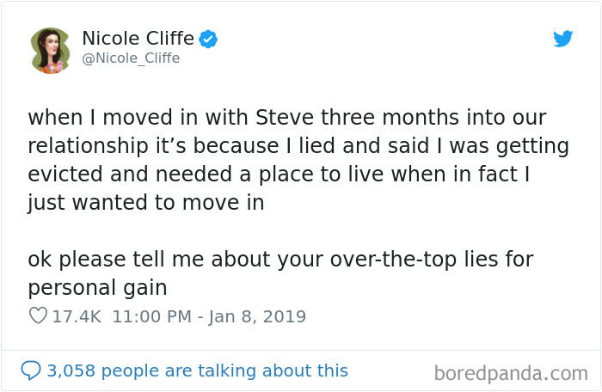Click the speech bubble conversation icon
This screenshot has width=602, height=392.
[x=31, y=371]
